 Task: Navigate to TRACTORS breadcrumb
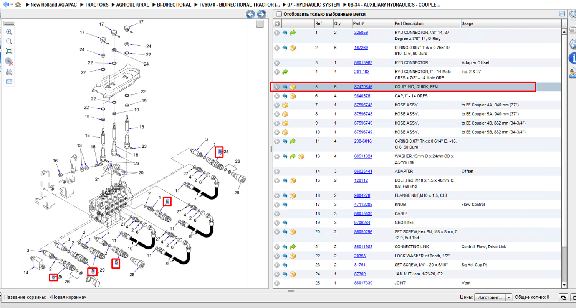point(97,5)
